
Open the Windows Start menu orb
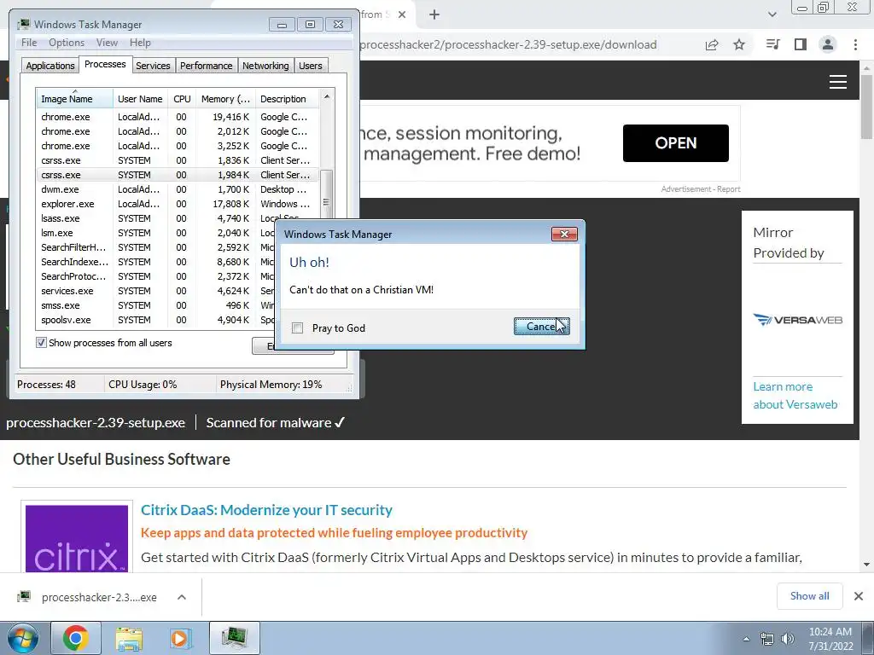coord(22,638)
